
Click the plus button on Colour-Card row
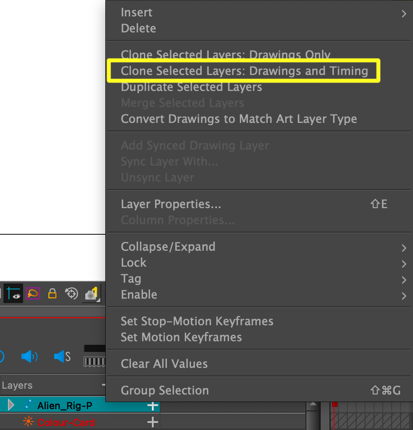(152, 422)
